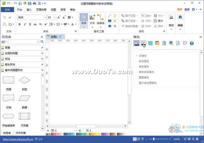Select the 图片或纹理填充 radio option
Image resolution: width=204 pixels, height=143 pixels.
pyautogui.click(x=137, y=83)
